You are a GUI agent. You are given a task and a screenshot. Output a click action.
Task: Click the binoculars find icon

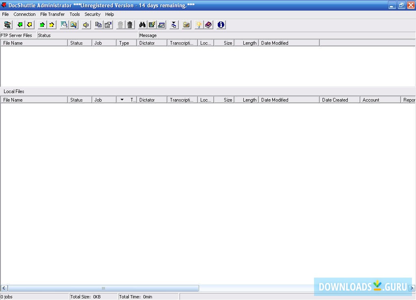coord(143,25)
